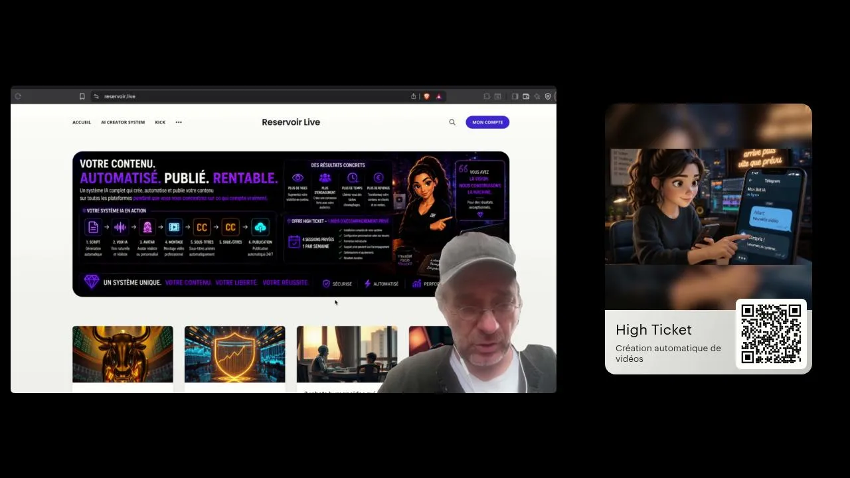Click 'Création automatique de vidéos' text

tap(668, 353)
